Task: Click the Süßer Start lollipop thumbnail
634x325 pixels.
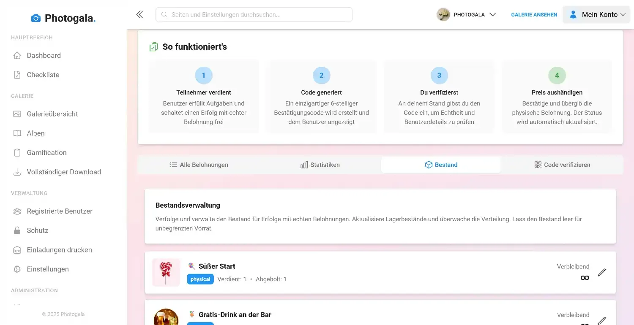Action: point(166,273)
